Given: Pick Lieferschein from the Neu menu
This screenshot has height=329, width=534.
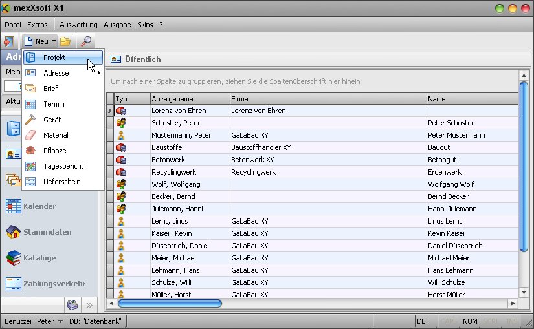Looking at the screenshot, I should [x=63, y=182].
